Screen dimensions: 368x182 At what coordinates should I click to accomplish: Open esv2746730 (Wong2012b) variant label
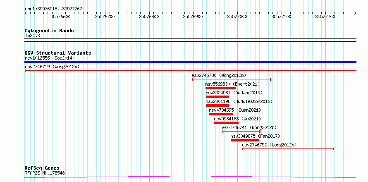pos(219,75)
